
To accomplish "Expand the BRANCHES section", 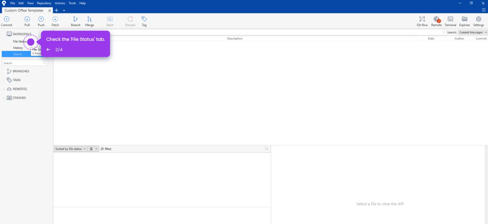I will click(x=18, y=71).
